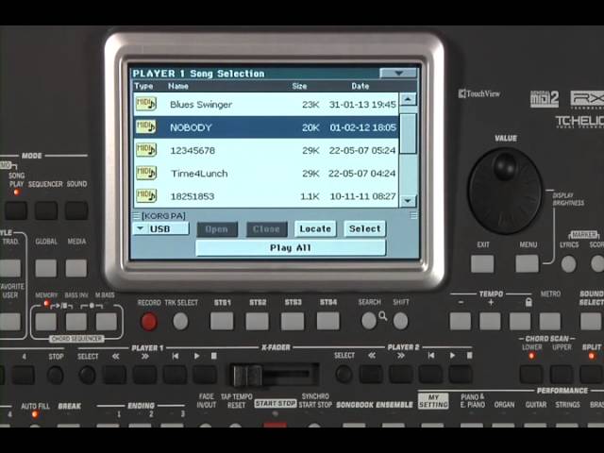Tap the greyed Close button on screen
Viewport: 604px width, 453px height.
[x=266, y=229]
